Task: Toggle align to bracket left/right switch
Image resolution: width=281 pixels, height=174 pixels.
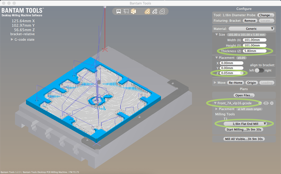Action: pyautogui.click(x=259, y=70)
